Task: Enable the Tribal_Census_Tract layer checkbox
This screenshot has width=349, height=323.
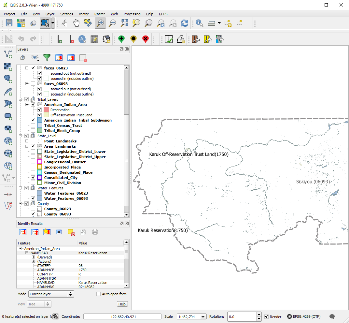Action: pos(33,125)
